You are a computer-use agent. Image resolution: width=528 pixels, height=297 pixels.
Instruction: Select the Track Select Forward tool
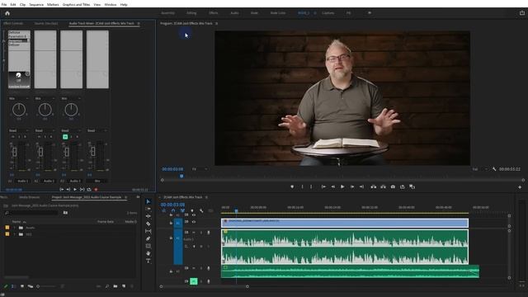coord(148,209)
